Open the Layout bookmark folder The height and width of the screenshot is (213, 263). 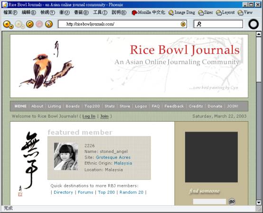pos(225,12)
